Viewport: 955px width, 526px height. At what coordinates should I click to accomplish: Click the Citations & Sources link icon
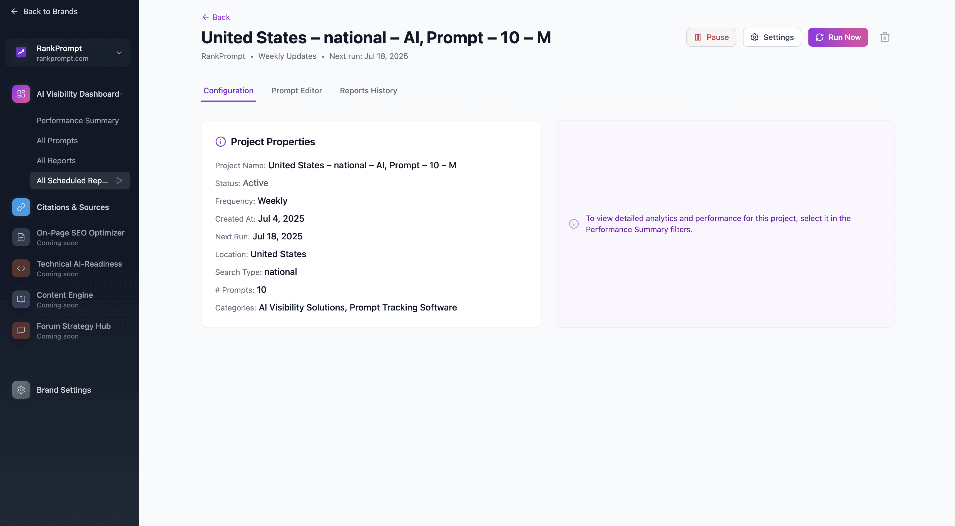21,207
